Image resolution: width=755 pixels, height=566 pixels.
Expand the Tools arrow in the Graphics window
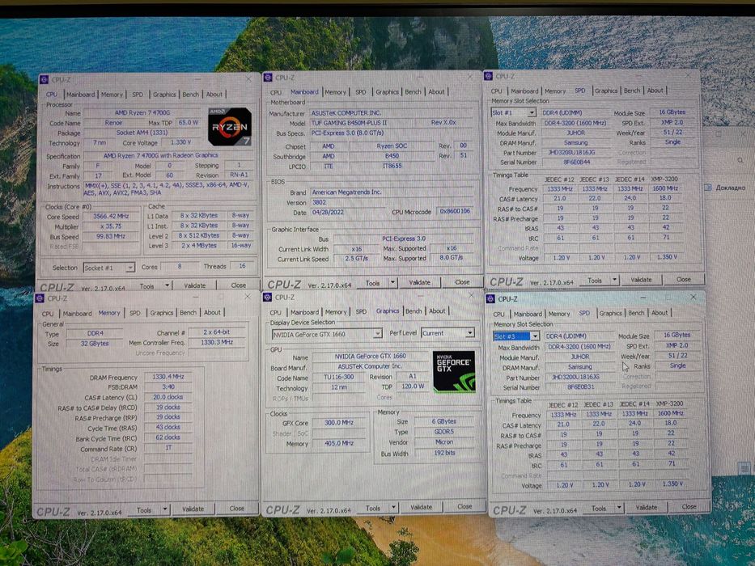(x=393, y=507)
